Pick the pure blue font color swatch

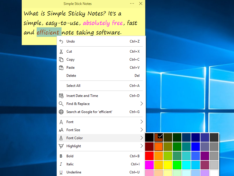pos(196,147)
